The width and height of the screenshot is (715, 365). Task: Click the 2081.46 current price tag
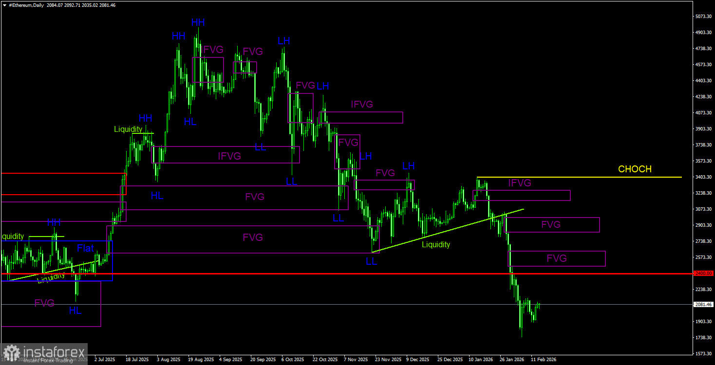click(x=703, y=305)
